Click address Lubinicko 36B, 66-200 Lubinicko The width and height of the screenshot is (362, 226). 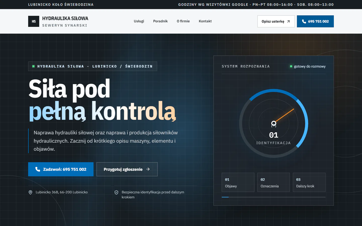pos(62,192)
